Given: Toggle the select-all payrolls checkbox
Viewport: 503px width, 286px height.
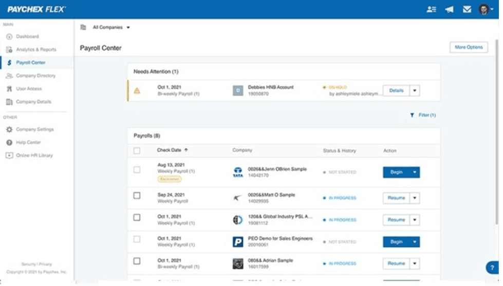Looking at the screenshot, I should pos(137,151).
